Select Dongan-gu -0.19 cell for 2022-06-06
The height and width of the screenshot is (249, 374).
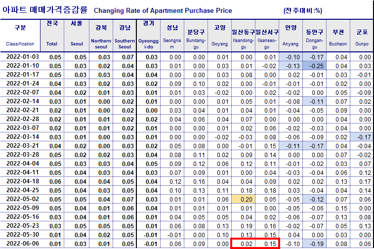click(x=314, y=244)
